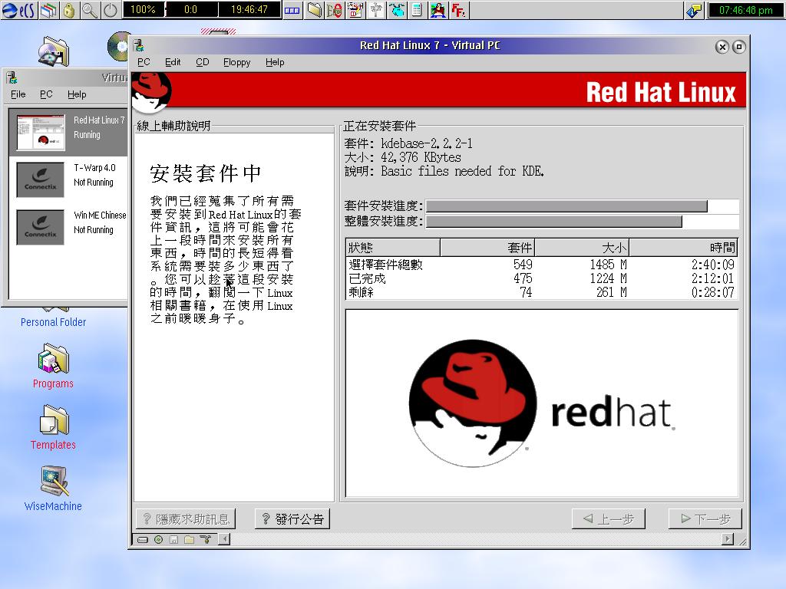Click the network status icon
Image resolution: width=786 pixels, height=589 pixels.
pos(206,539)
